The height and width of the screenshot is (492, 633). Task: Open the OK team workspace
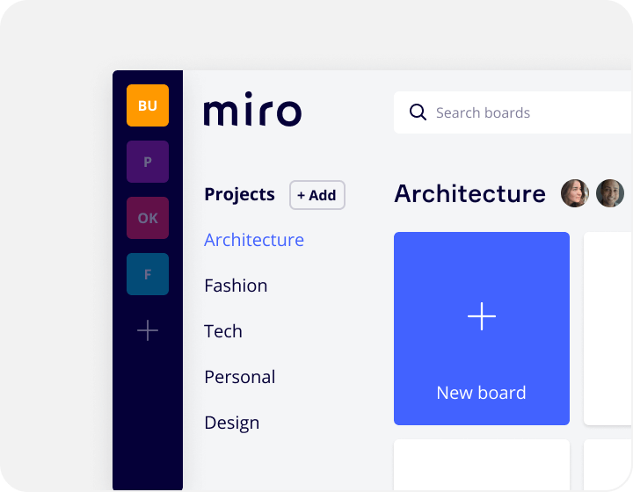click(x=148, y=218)
